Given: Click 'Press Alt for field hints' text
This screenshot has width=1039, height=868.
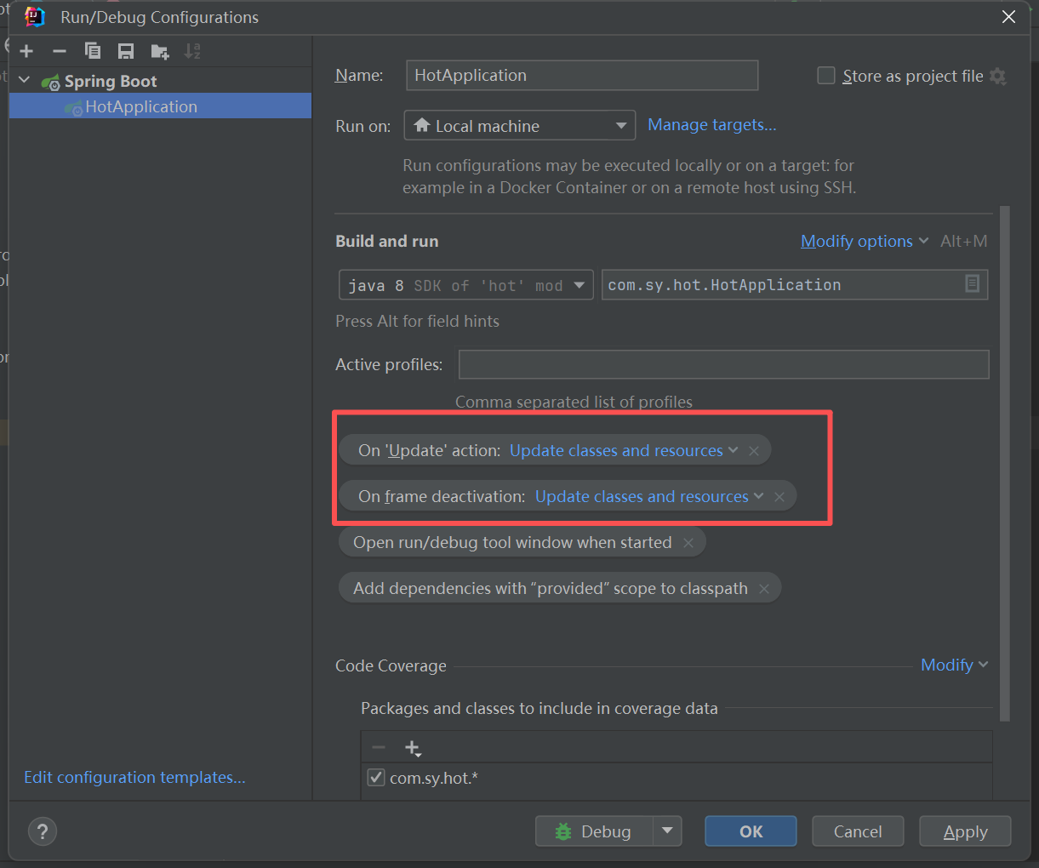Looking at the screenshot, I should pos(417,321).
